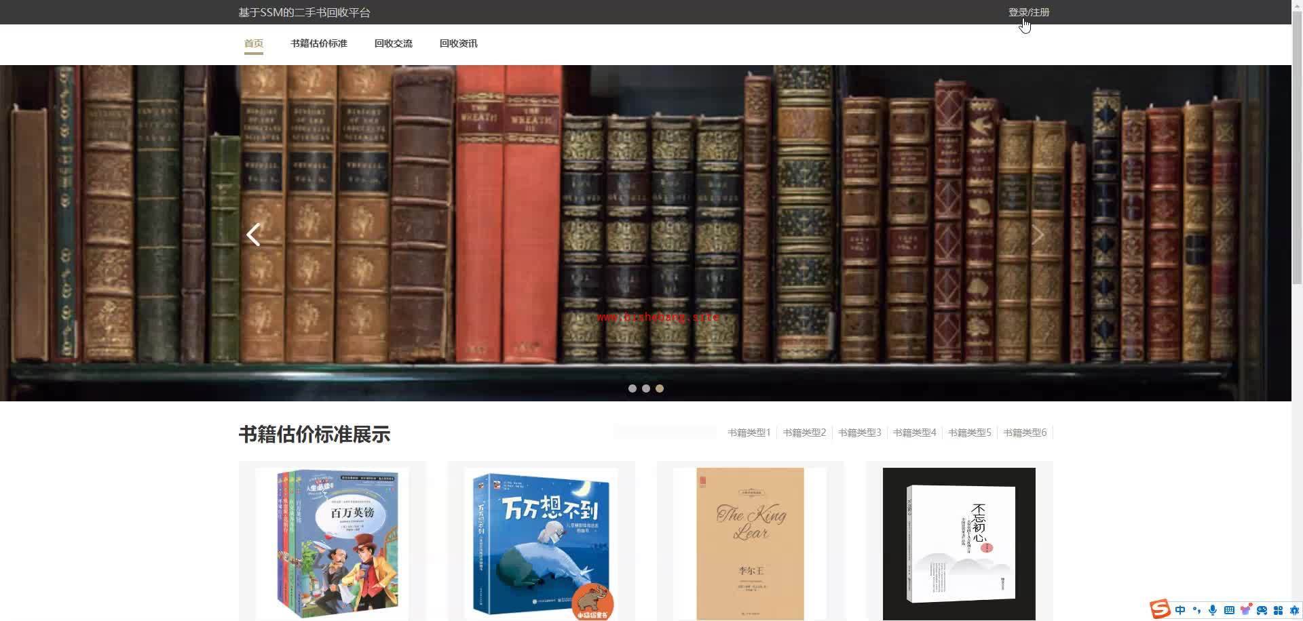Viewport: 1303px width, 621px height.
Task: Open the 万万想不到 book cover
Action: 542,544
